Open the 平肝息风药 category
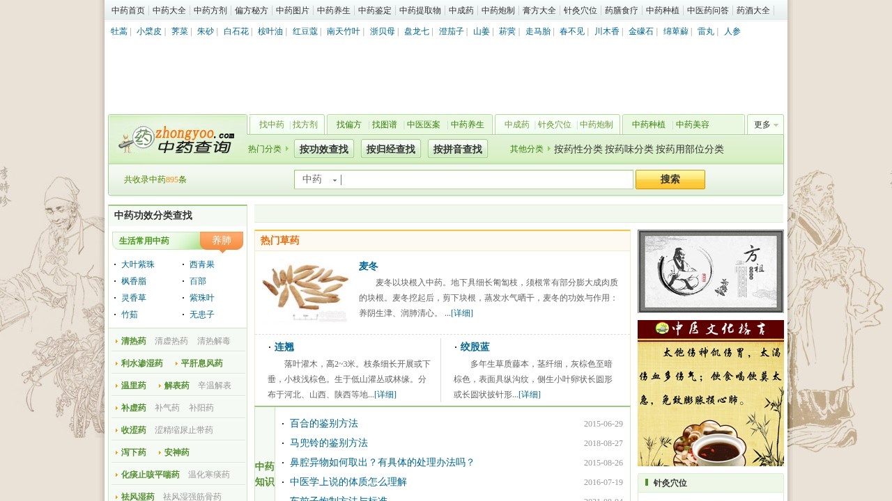This screenshot has height=501, width=892. click(202, 363)
